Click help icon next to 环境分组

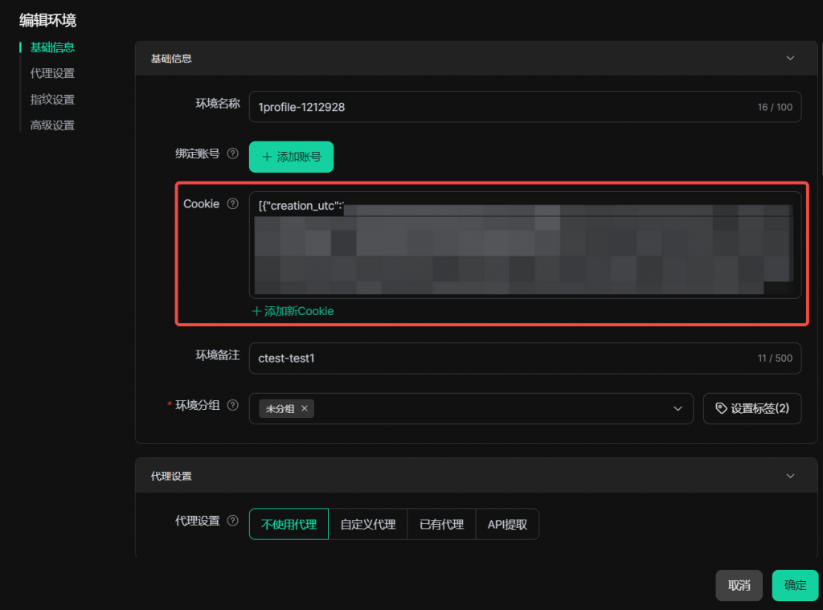[233, 405]
